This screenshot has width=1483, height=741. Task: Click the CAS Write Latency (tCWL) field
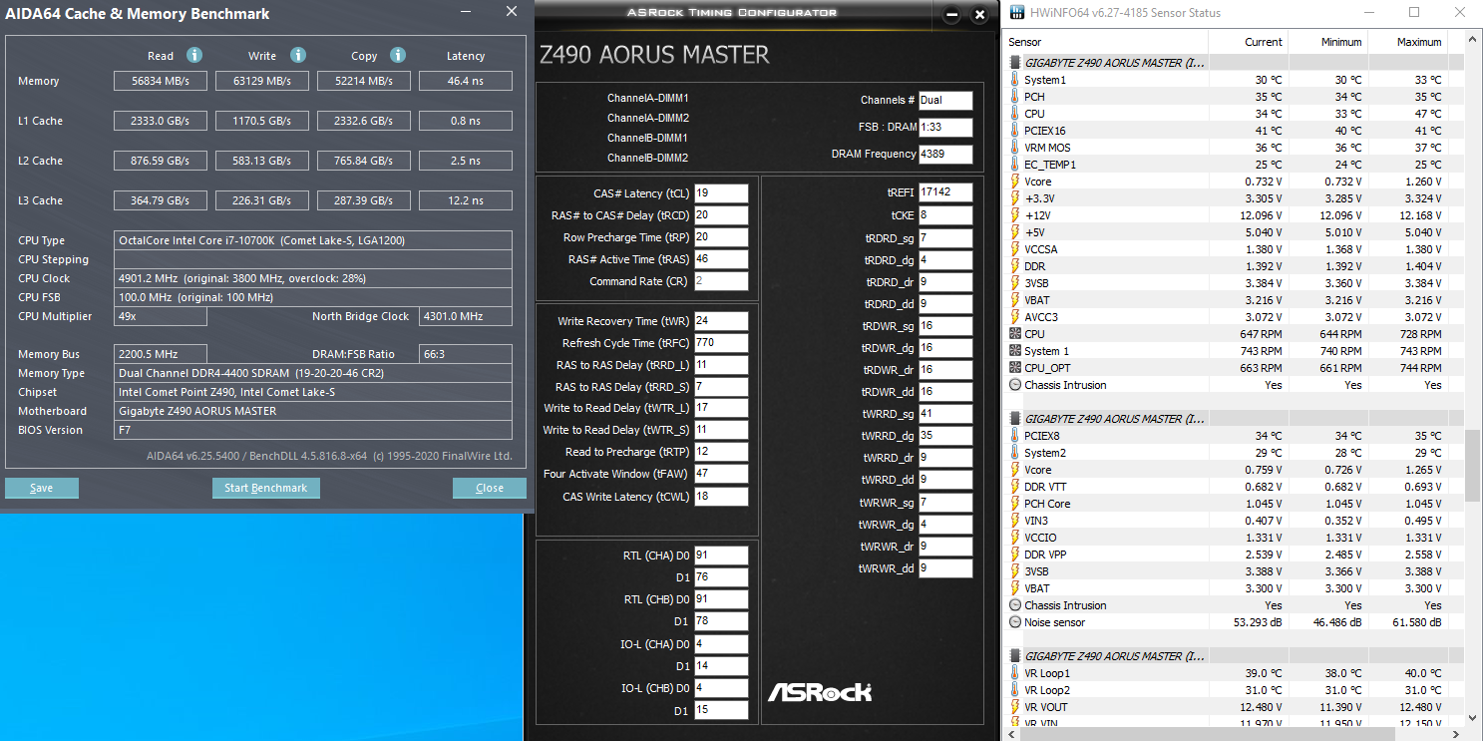tap(721, 497)
